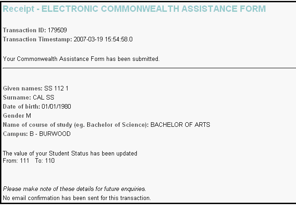Select the transaction ID number 179509
Screen dimensions: 296x205
pos(57,30)
